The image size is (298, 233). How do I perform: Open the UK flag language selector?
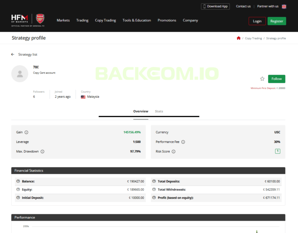284,6
